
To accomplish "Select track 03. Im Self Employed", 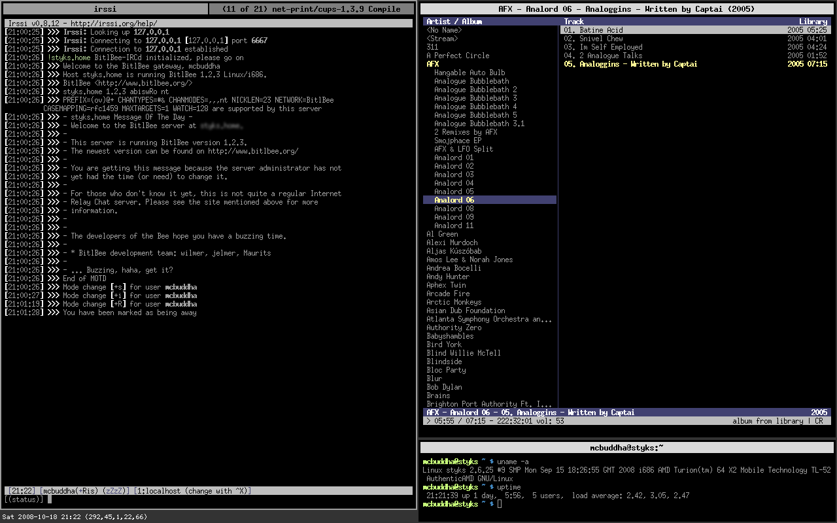I will tap(695, 47).
